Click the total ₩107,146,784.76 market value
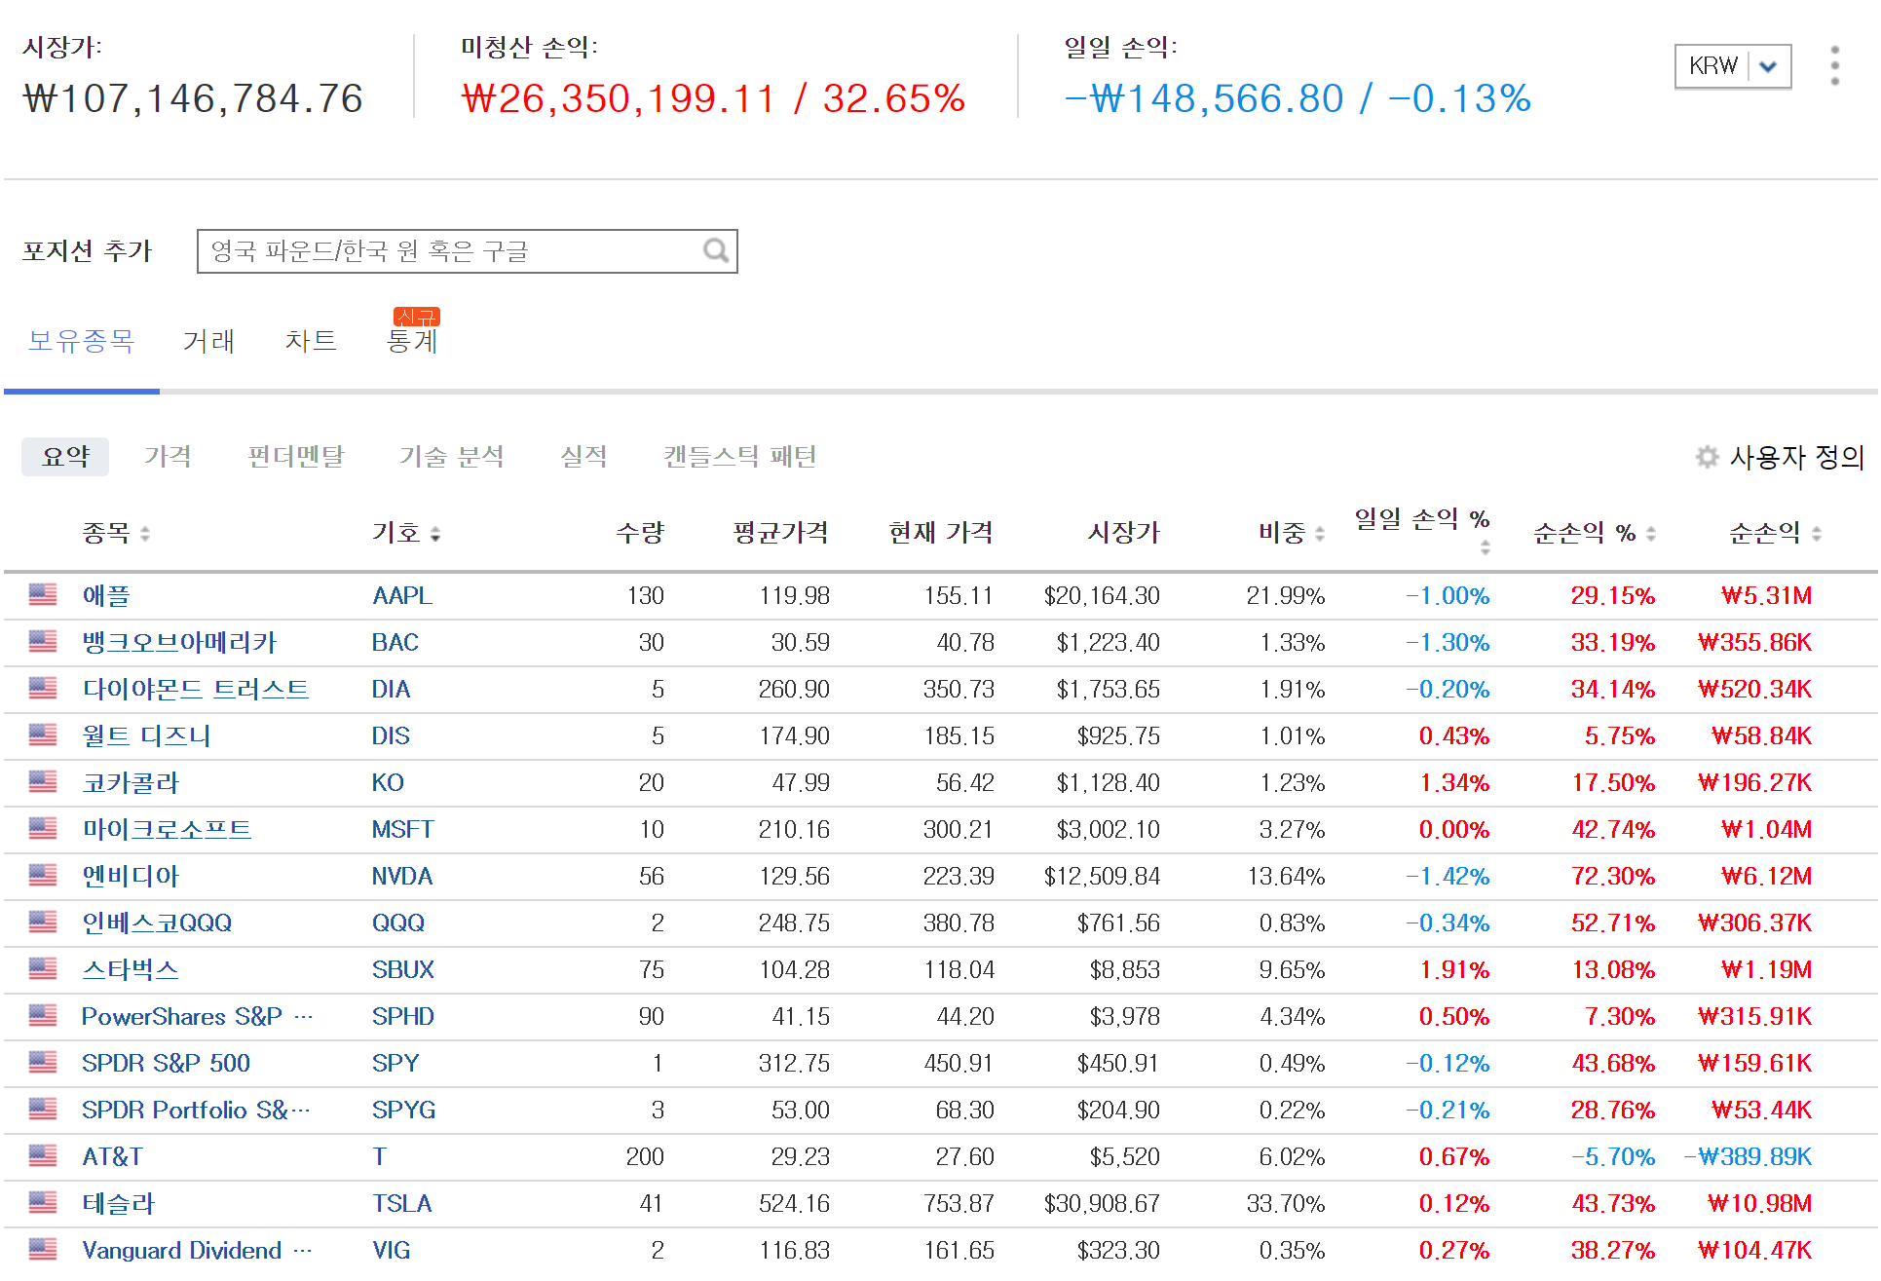Screen dimensions: 1881x1281 193,98
